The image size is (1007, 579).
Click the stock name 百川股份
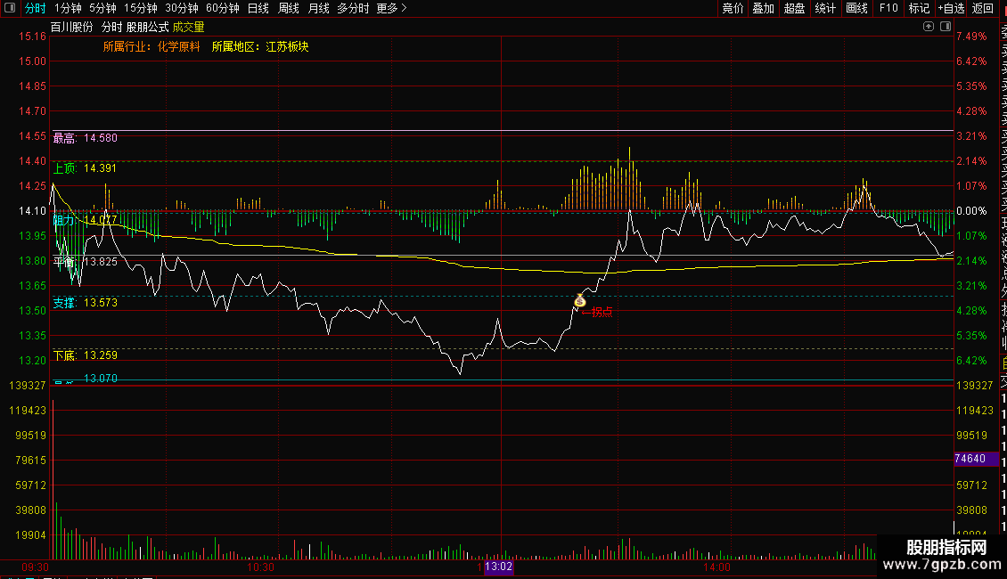point(72,27)
